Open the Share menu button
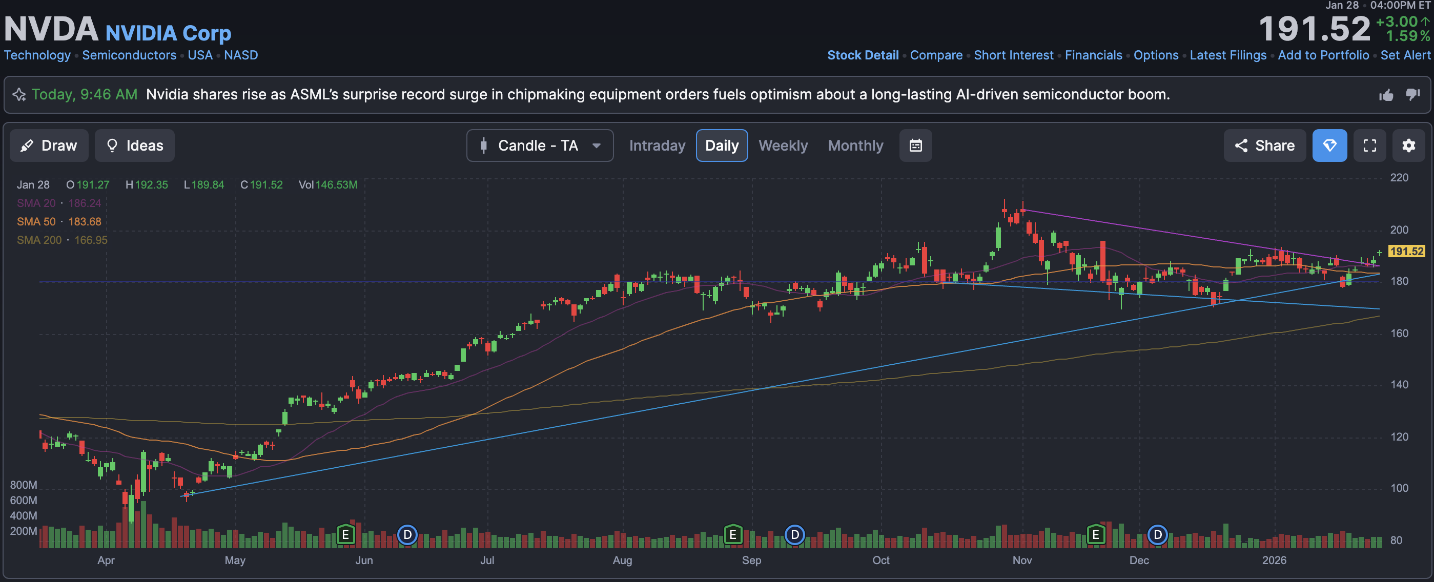Image resolution: width=1434 pixels, height=582 pixels. [x=1264, y=146]
